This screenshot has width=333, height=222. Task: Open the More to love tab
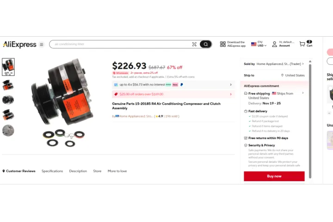pos(117,171)
